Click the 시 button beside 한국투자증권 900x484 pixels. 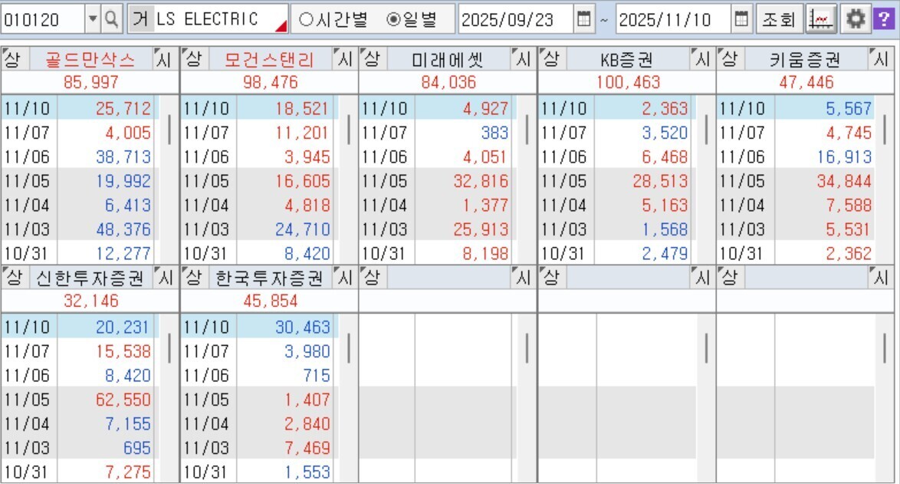(x=344, y=278)
